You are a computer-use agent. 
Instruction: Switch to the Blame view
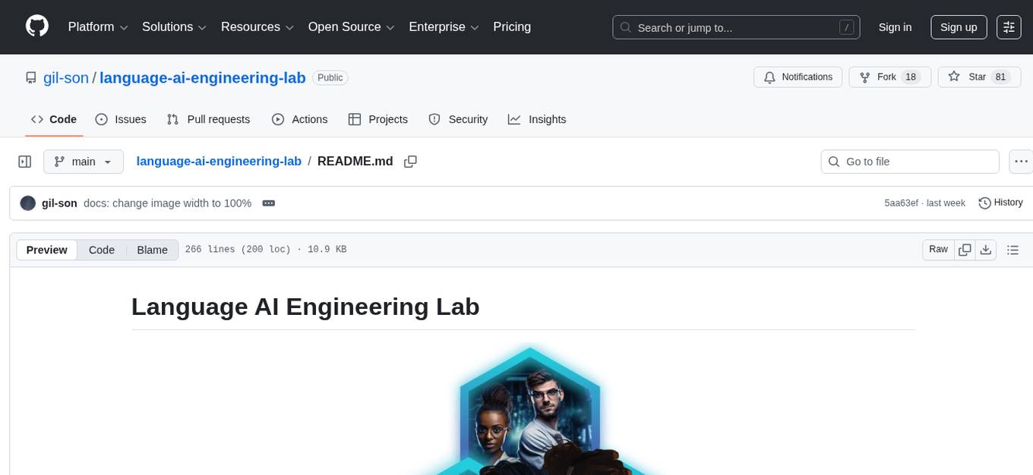pos(152,250)
